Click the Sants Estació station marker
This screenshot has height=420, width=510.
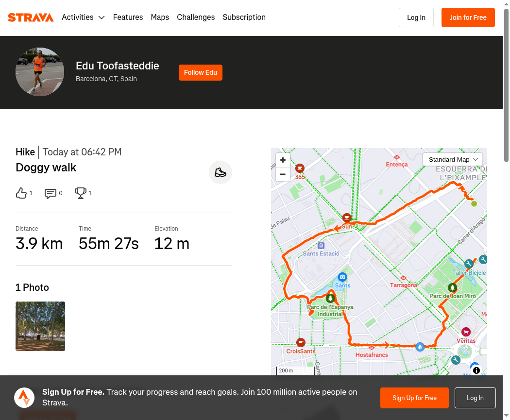pos(321,246)
